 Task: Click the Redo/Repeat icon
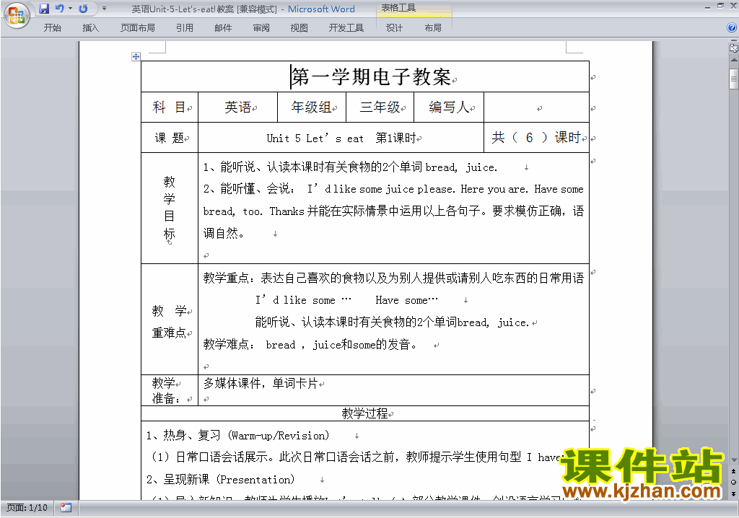point(84,8)
